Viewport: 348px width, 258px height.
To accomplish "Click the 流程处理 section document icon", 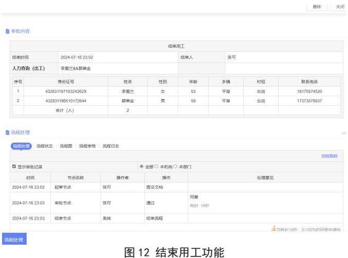I will (7, 132).
